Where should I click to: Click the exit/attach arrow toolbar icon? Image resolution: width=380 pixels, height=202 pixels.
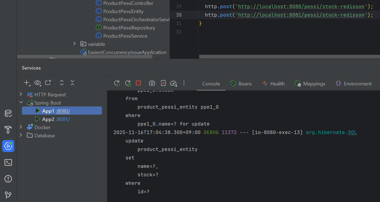163,83
